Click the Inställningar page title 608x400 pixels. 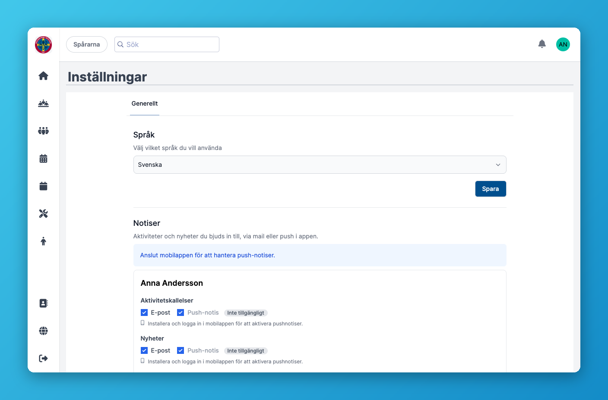point(107,77)
